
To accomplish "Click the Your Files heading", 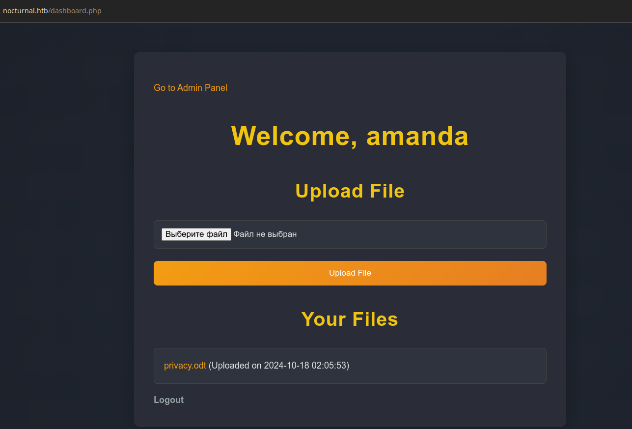I will (350, 319).
